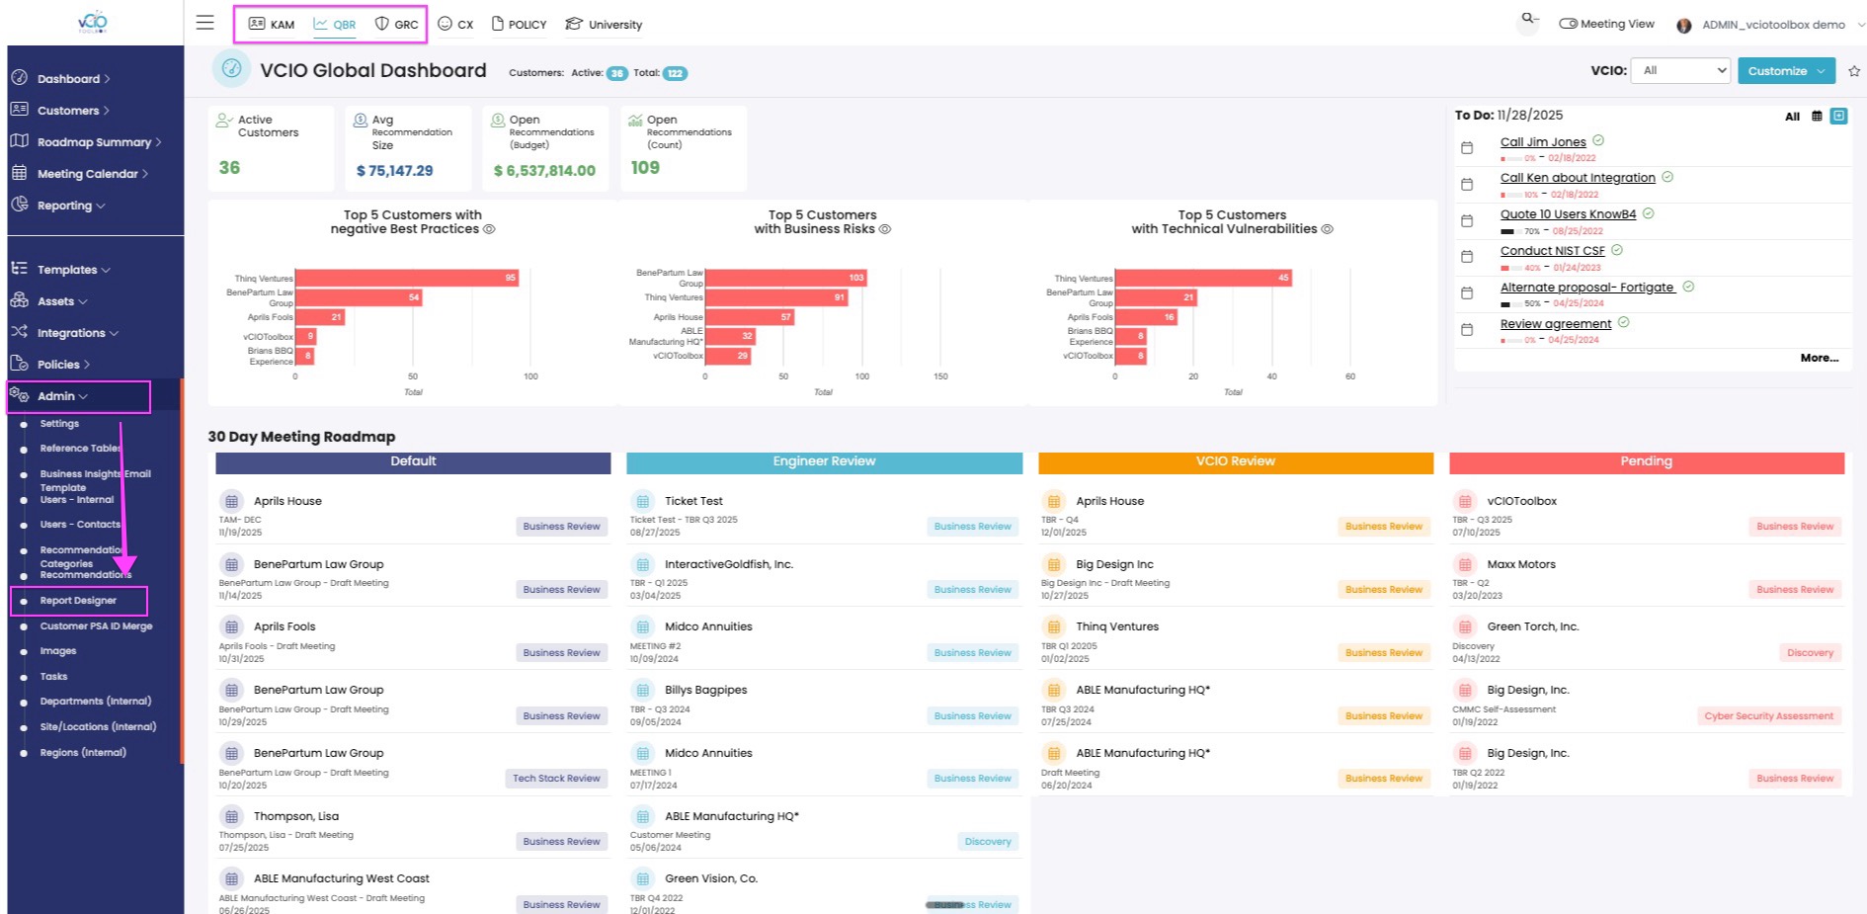This screenshot has height=914, width=1867.
Task: Mark Call Jim Jones task complete
Action: coord(1598,140)
